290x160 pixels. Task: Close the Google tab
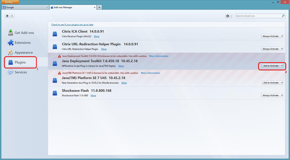click(47, 7)
